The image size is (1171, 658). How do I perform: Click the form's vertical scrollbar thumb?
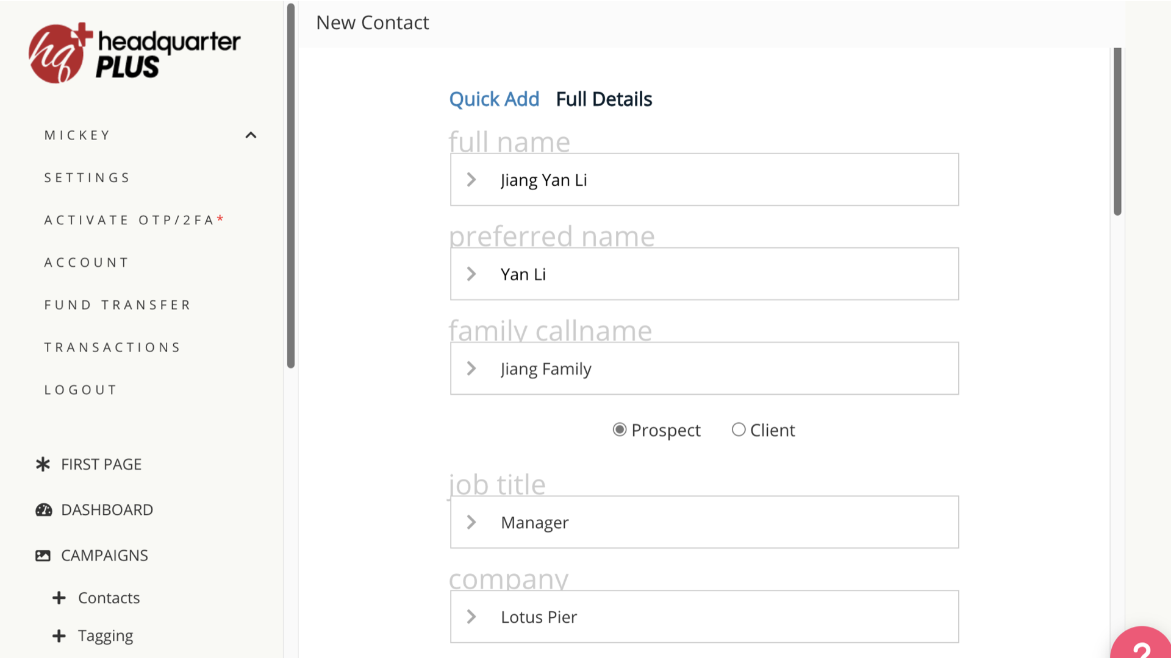[1117, 131]
